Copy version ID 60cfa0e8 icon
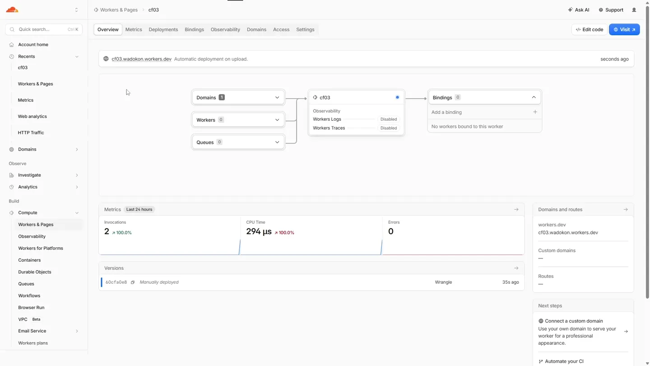 coord(133,282)
